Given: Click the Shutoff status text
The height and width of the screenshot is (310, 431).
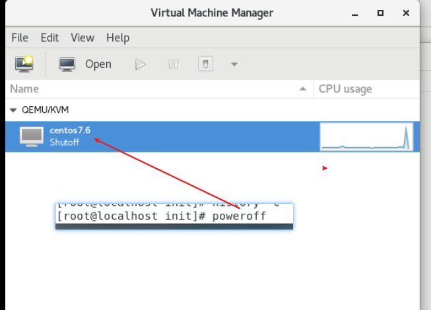Looking at the screenshot, I should point(65,142).
